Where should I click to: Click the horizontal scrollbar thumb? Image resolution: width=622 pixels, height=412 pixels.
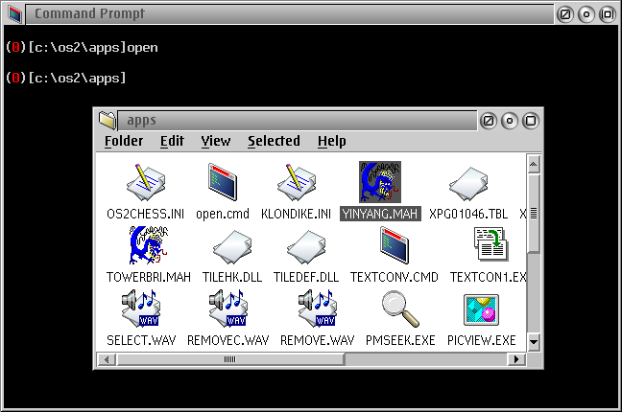pyautogui.click(x=230, y=359)
